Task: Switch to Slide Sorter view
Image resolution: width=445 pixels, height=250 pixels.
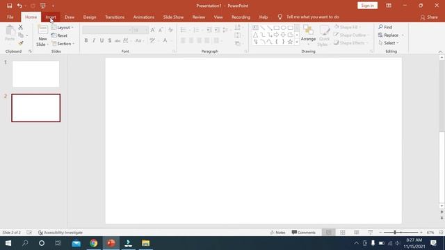Action: [343, 233]
